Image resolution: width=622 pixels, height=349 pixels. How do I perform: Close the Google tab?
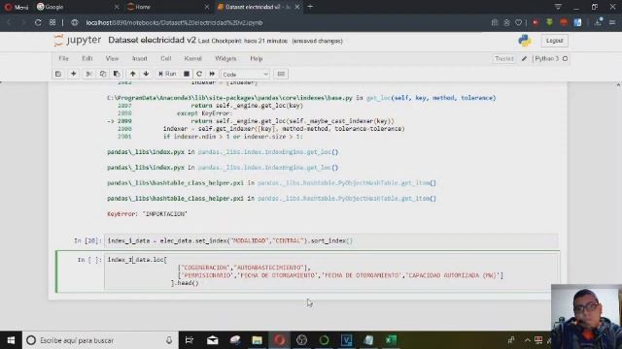click(x=117, y=7)
